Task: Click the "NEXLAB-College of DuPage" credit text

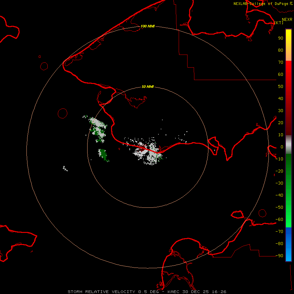Action: tap(261, 4)
